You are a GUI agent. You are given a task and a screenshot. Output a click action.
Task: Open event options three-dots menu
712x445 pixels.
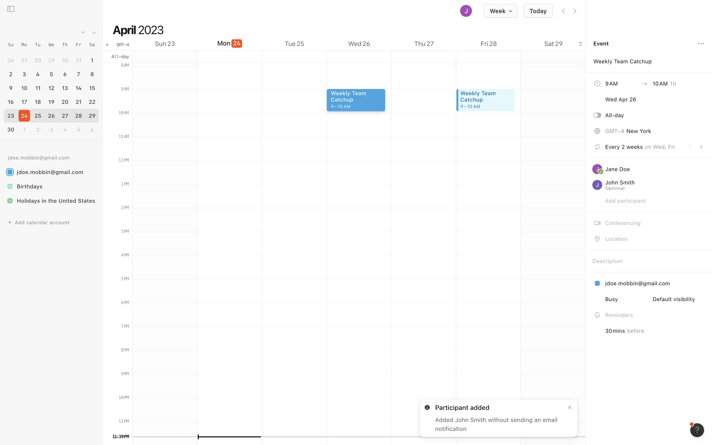click(x=701, y=44)
